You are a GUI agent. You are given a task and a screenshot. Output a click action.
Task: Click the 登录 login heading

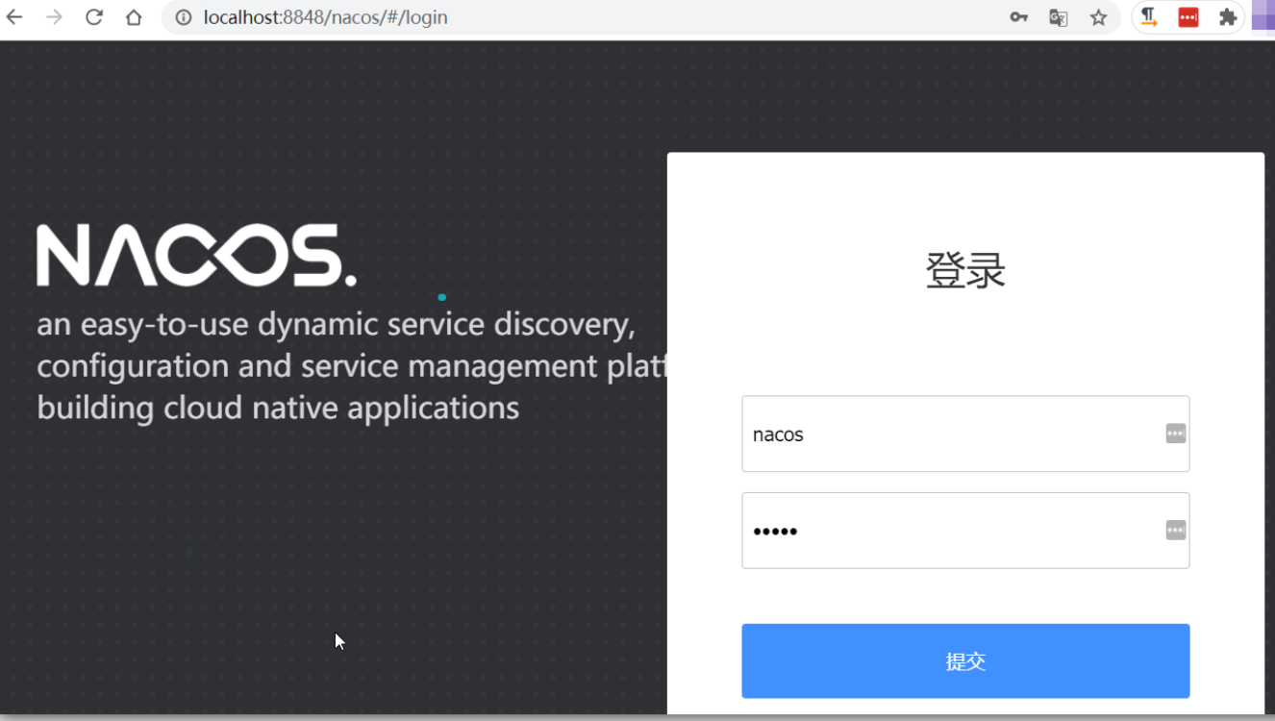point(965,270)
